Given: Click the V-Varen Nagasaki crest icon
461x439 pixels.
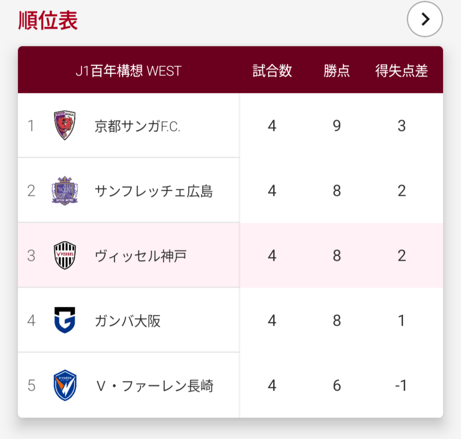Looking at the screenshot, I should pos(65,385).
